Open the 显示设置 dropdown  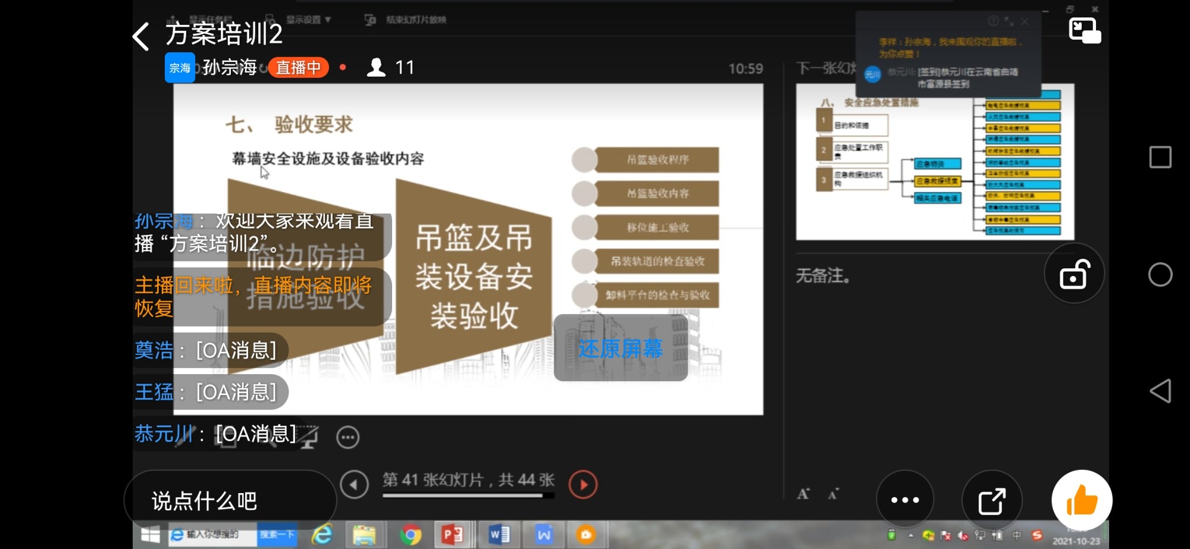(x=308, y=20)
